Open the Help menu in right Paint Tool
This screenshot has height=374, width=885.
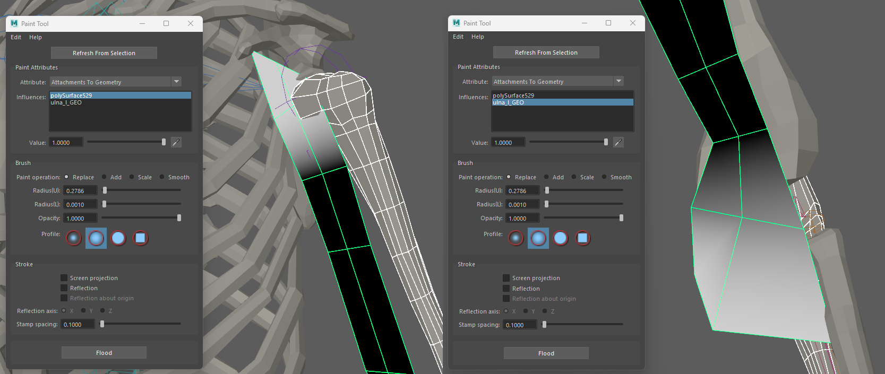pyautogui.click(x=477, y=37)
